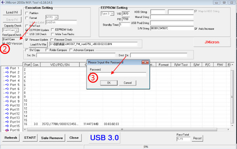Select Port 7 USB icon in the tree
Viewport: 237px width, 149px height.
(x=7, y=93)
